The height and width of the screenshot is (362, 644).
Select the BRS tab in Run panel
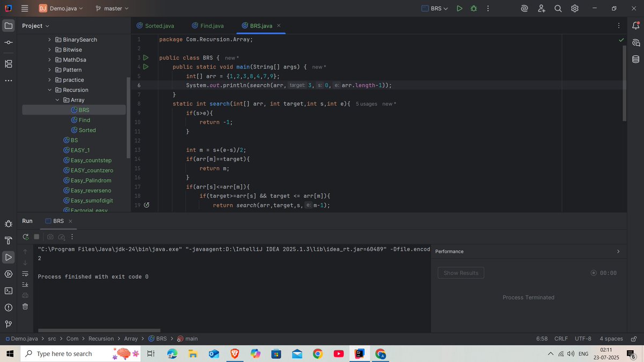[x=54, y=221]
